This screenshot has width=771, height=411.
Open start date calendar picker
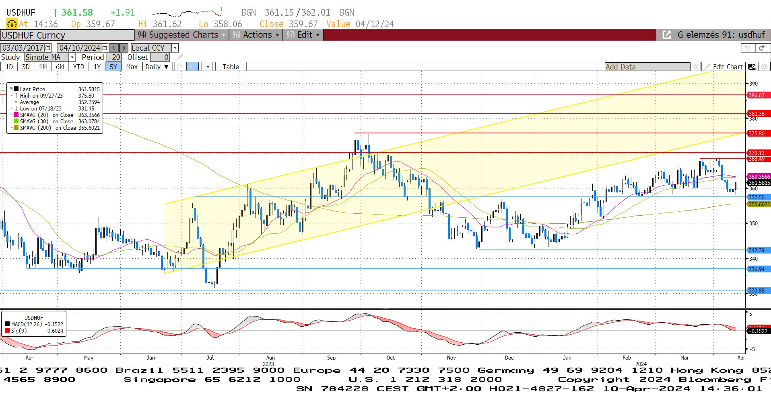point(48,48)
